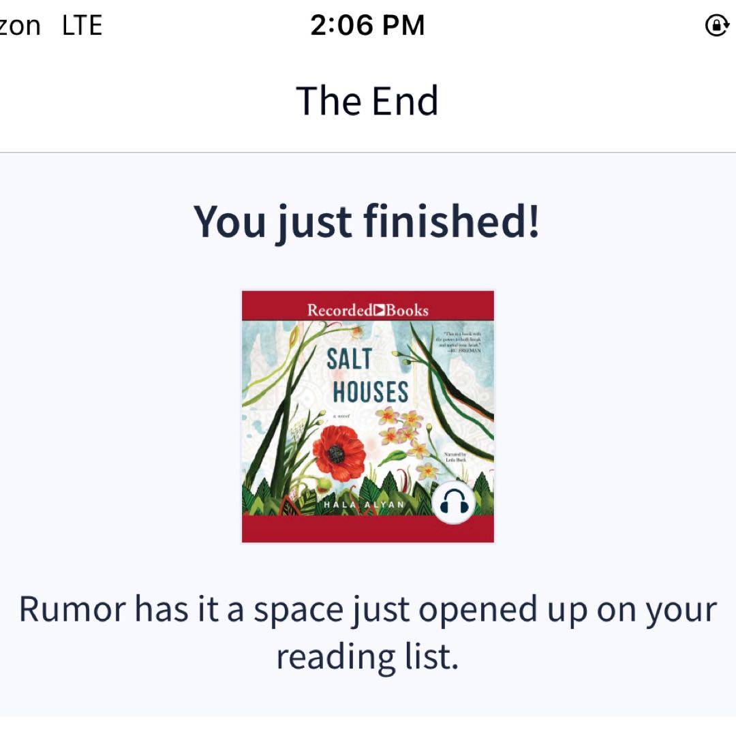Viewport: 736px width, 736px height.
Task: Tap the headphones audiobook icon
Action: pos(453,504)
